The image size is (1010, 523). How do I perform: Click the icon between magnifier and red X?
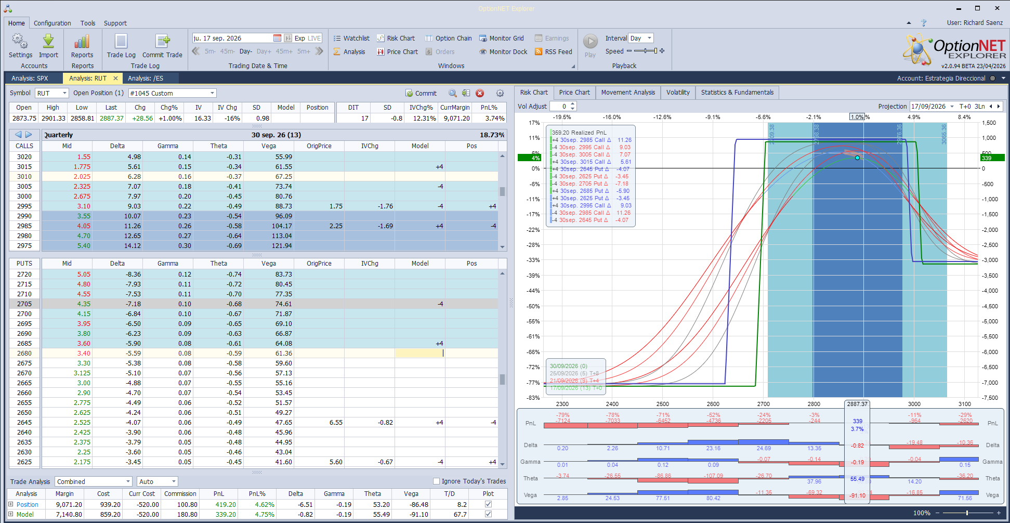pos(466,93)
